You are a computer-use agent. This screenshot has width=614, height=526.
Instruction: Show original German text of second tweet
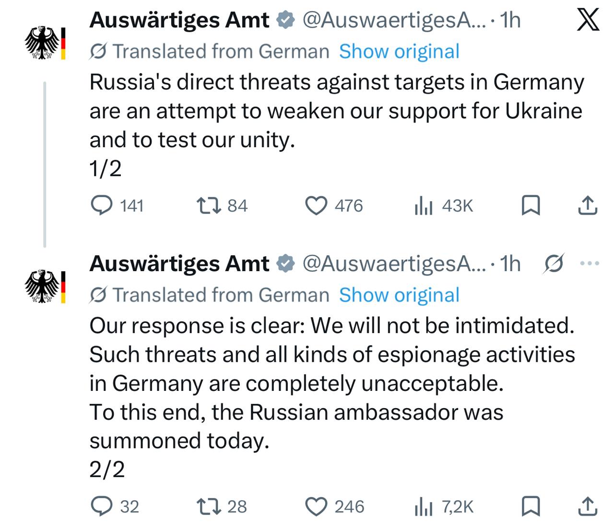[x=399, y=295]
